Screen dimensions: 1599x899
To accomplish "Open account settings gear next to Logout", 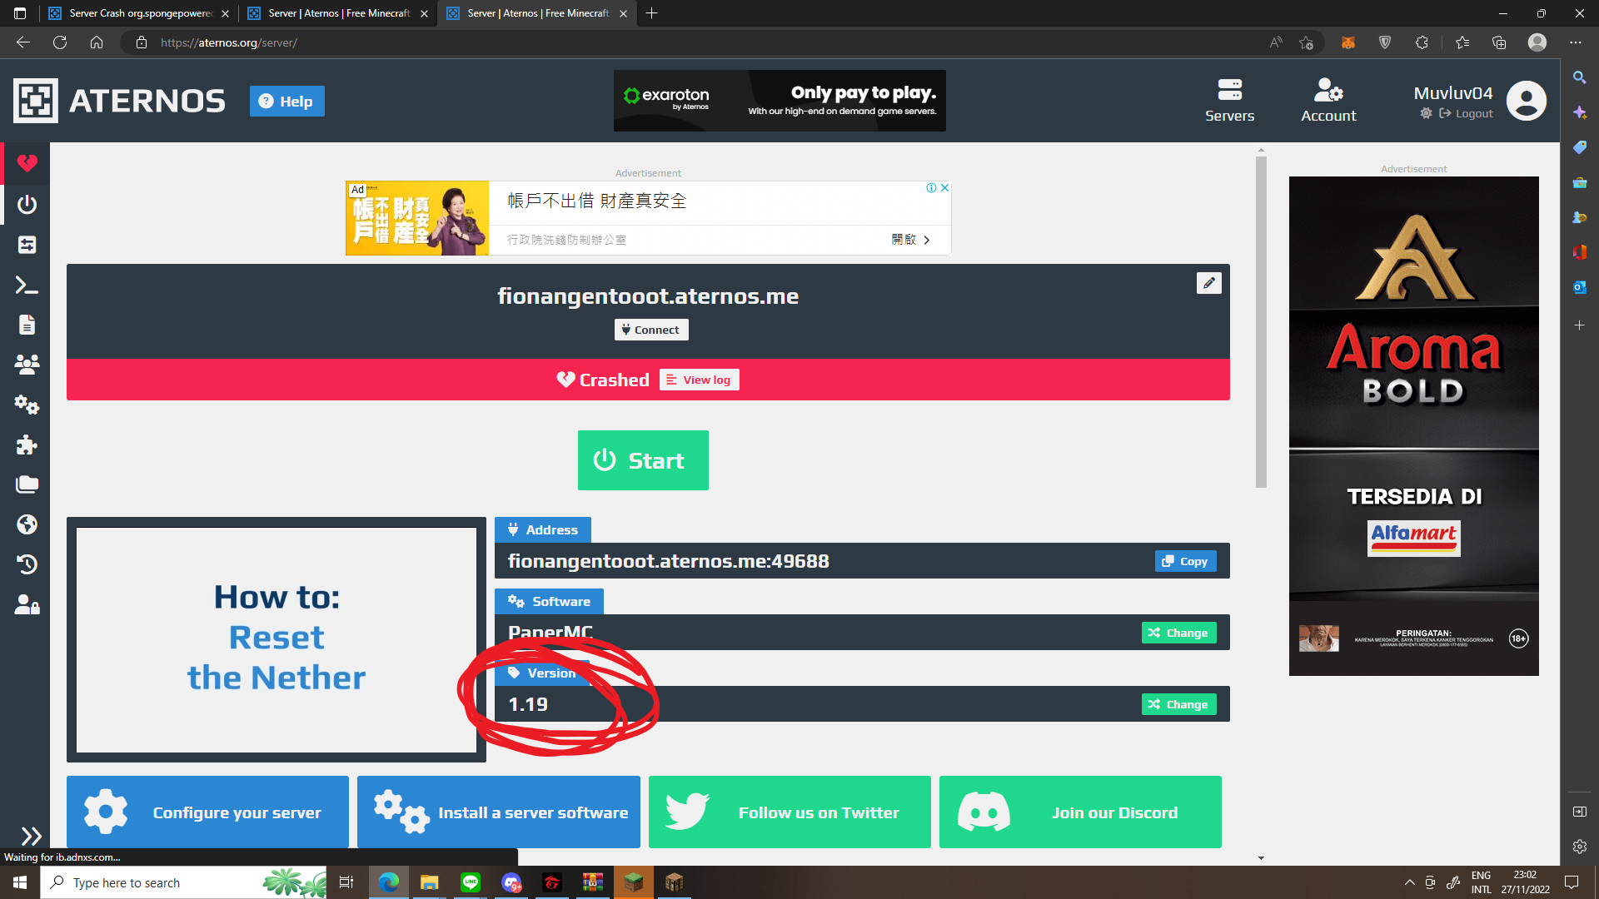I will click(1427, 113).
